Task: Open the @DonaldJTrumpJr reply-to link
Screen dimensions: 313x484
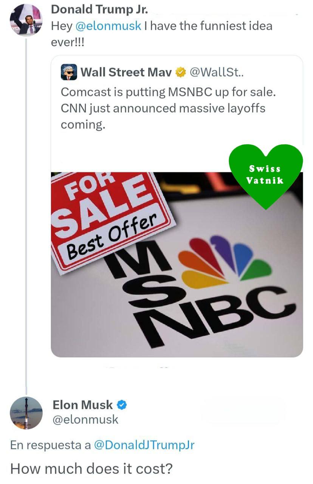Action: point(144,445)
